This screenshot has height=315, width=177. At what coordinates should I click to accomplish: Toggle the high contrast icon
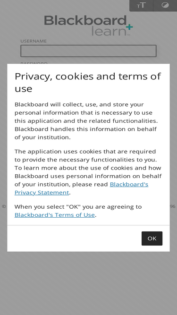pyautogui.click(x=165, y=5)
